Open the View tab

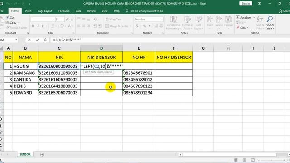click(x=105, y=11)
